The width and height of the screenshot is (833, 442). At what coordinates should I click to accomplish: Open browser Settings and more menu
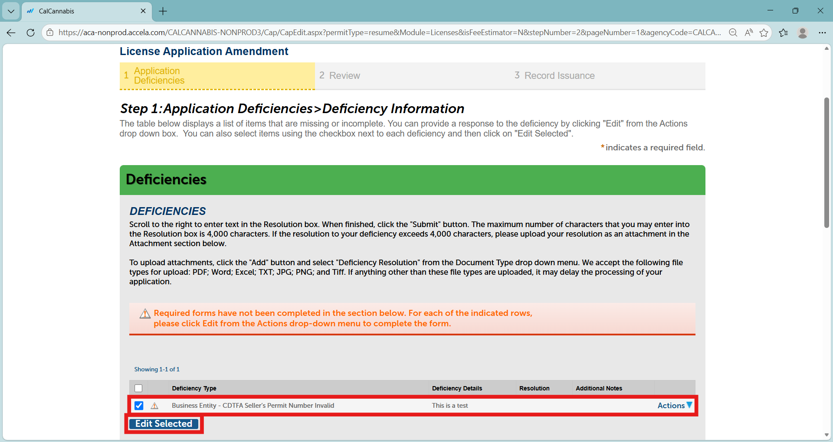point(822,32)
